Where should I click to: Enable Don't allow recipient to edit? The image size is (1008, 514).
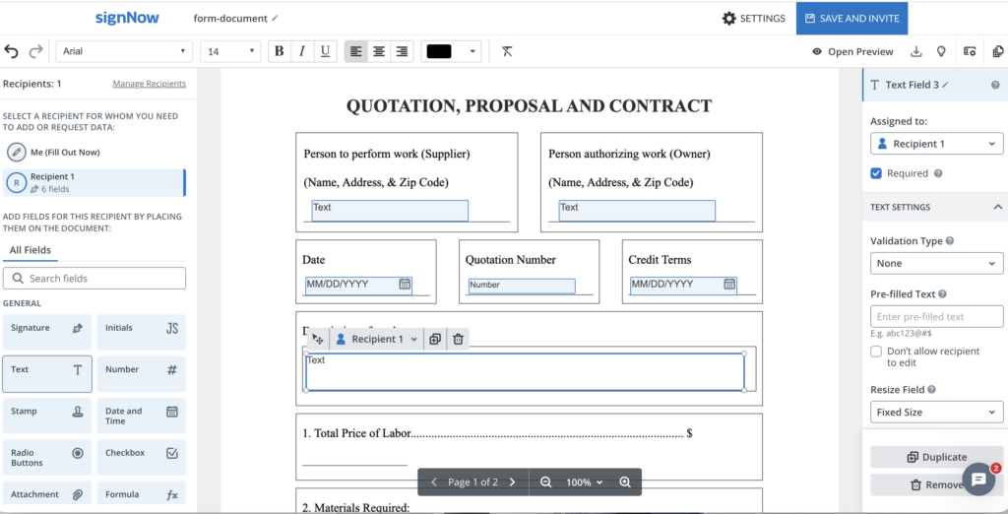pyautogui.click(x=876, y=352)
